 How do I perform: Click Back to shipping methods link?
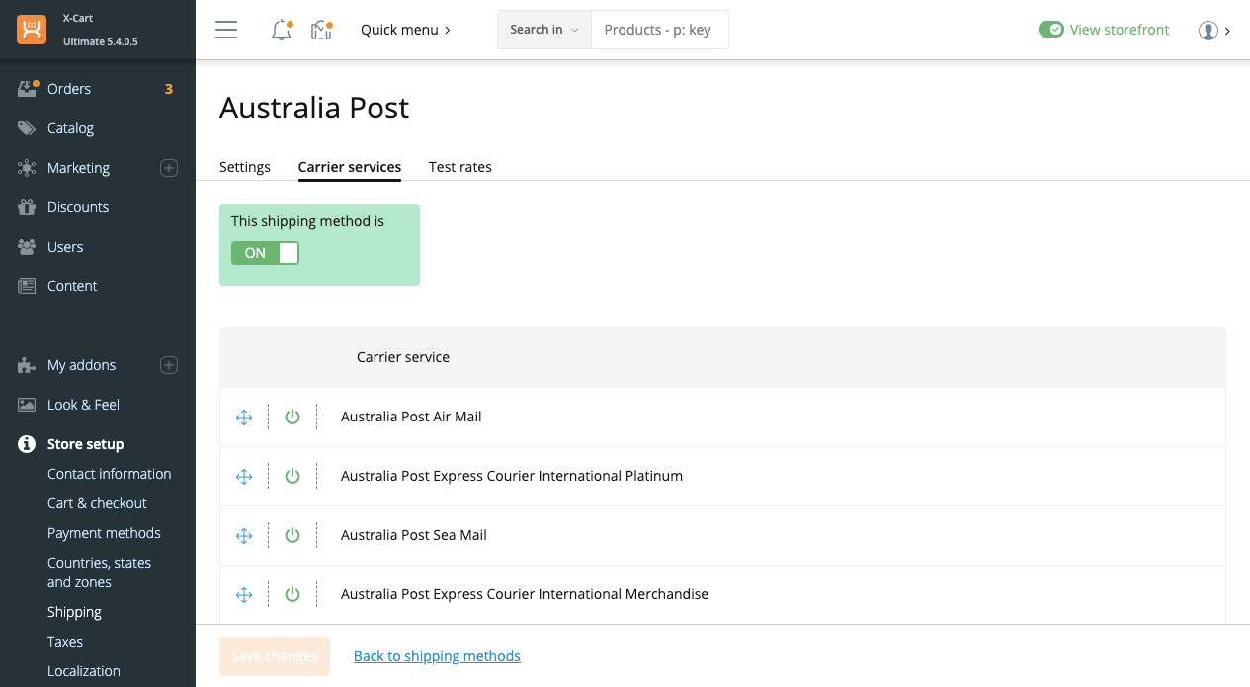click(437, 656)
